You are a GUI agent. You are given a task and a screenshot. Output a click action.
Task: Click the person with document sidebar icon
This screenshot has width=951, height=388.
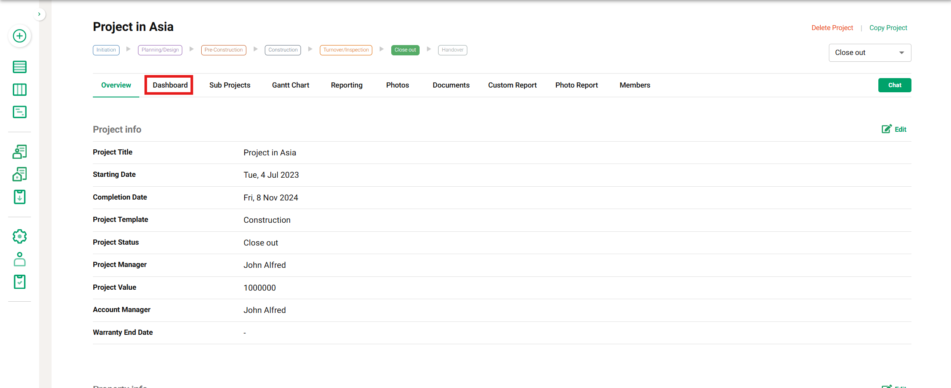click(x=19, y=152)
